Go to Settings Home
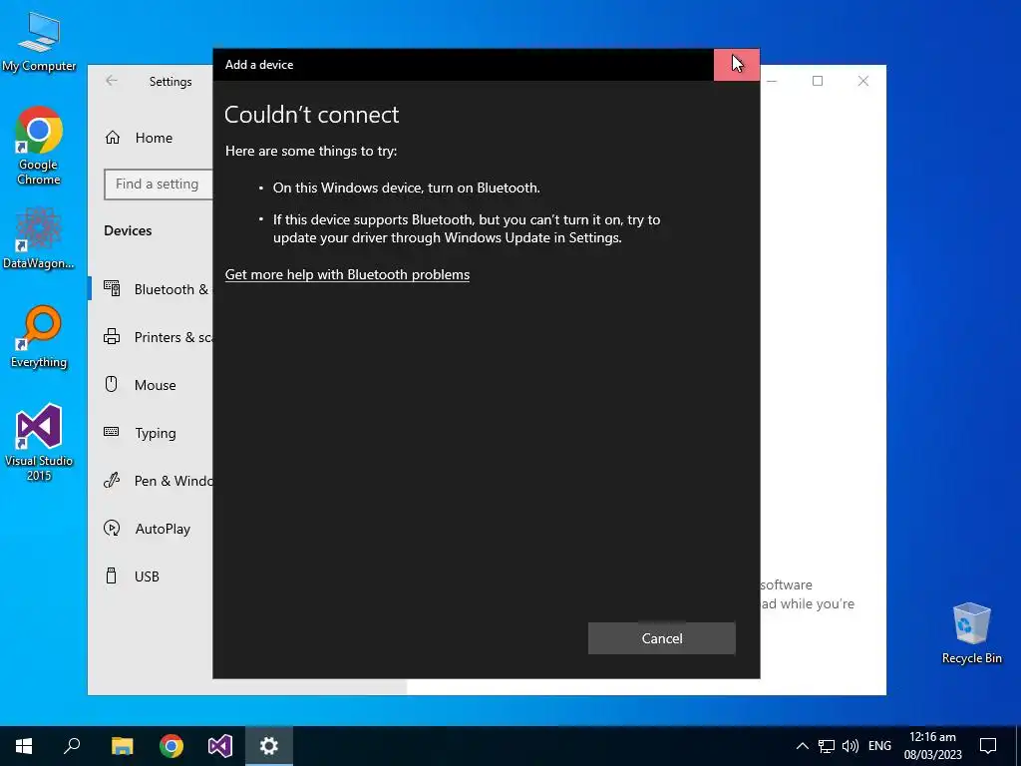Viewport: 1021px width, 766px height. (154, 138)
